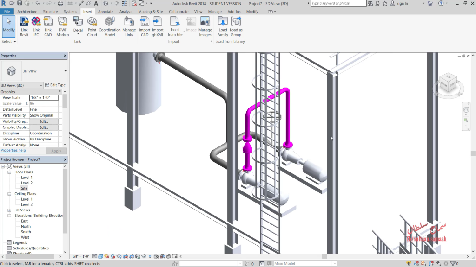476x267 pixels.
Task: Click the View Scale value field
Action: coord(44,97)
